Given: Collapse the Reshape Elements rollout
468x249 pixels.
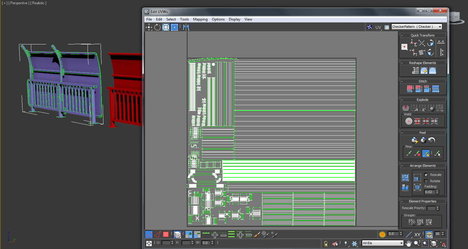Looking at the screenshot, I should 402,63.
